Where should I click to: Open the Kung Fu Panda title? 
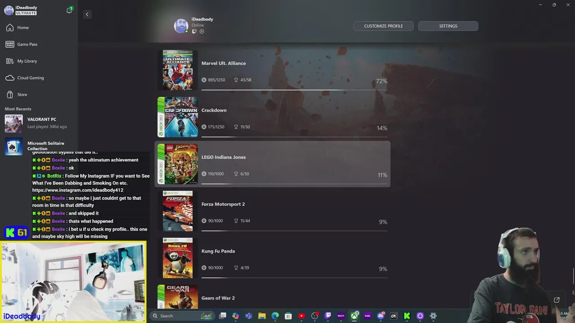[x=218, y=251]
